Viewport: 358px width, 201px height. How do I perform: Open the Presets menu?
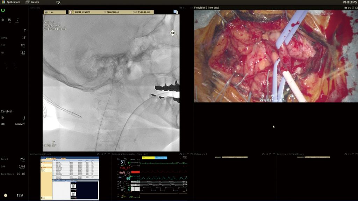(x=32, y=2)
